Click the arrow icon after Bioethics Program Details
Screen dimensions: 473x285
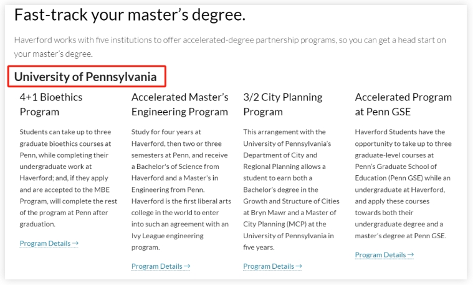(x=75, y=243)
